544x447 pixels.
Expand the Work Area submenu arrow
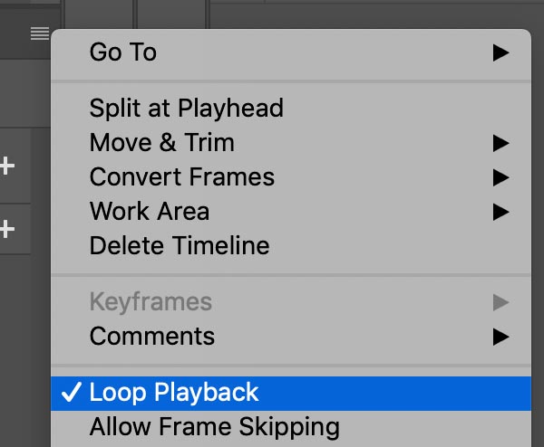click(x=500, y=212)
